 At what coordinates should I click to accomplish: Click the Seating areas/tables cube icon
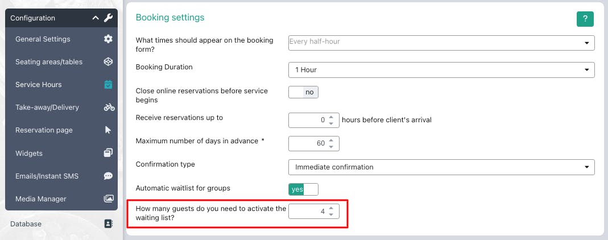coord(108,62)
